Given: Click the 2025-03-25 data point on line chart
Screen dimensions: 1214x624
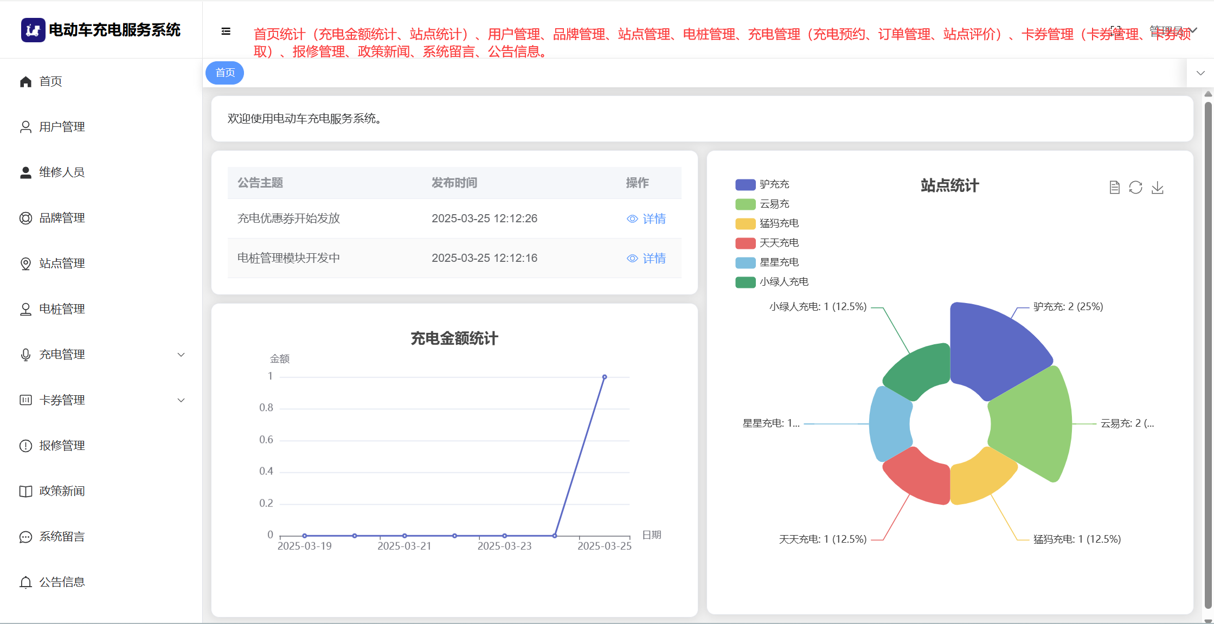Looking at the screenshot, I should coord(605,377).
